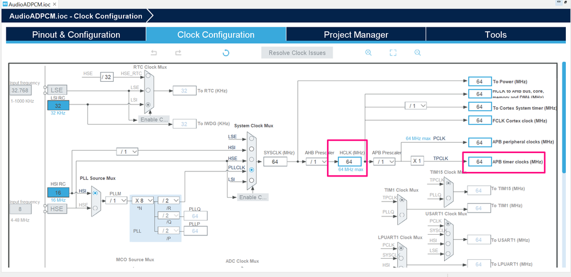The width and height of the screenshot is (571, 277).
Task: Click the undo arrow icon
Action: (154, 53)
